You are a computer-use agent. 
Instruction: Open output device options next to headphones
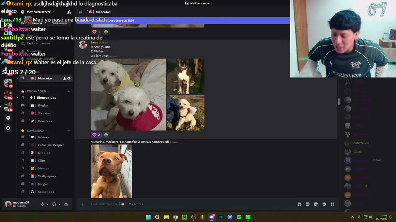coord(59,204)
